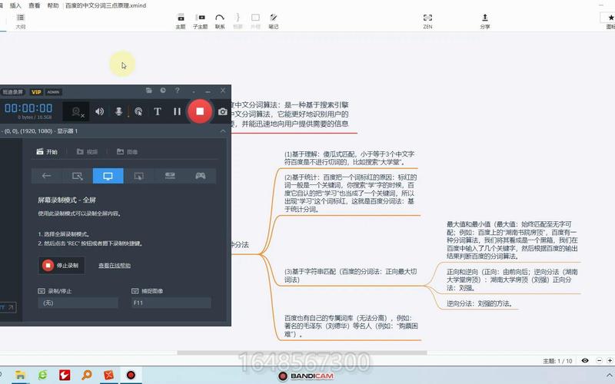The height and width of the screenshot is (384, 615).
Task: Zoom out with minus button
Action: [x=599, y=360]
